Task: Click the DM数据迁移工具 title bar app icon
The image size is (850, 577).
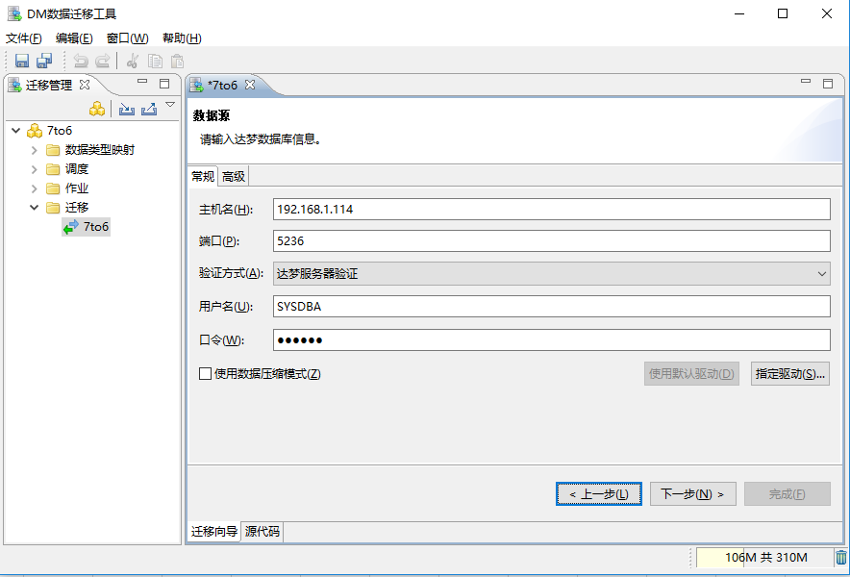Action: [x=14, y=13]
